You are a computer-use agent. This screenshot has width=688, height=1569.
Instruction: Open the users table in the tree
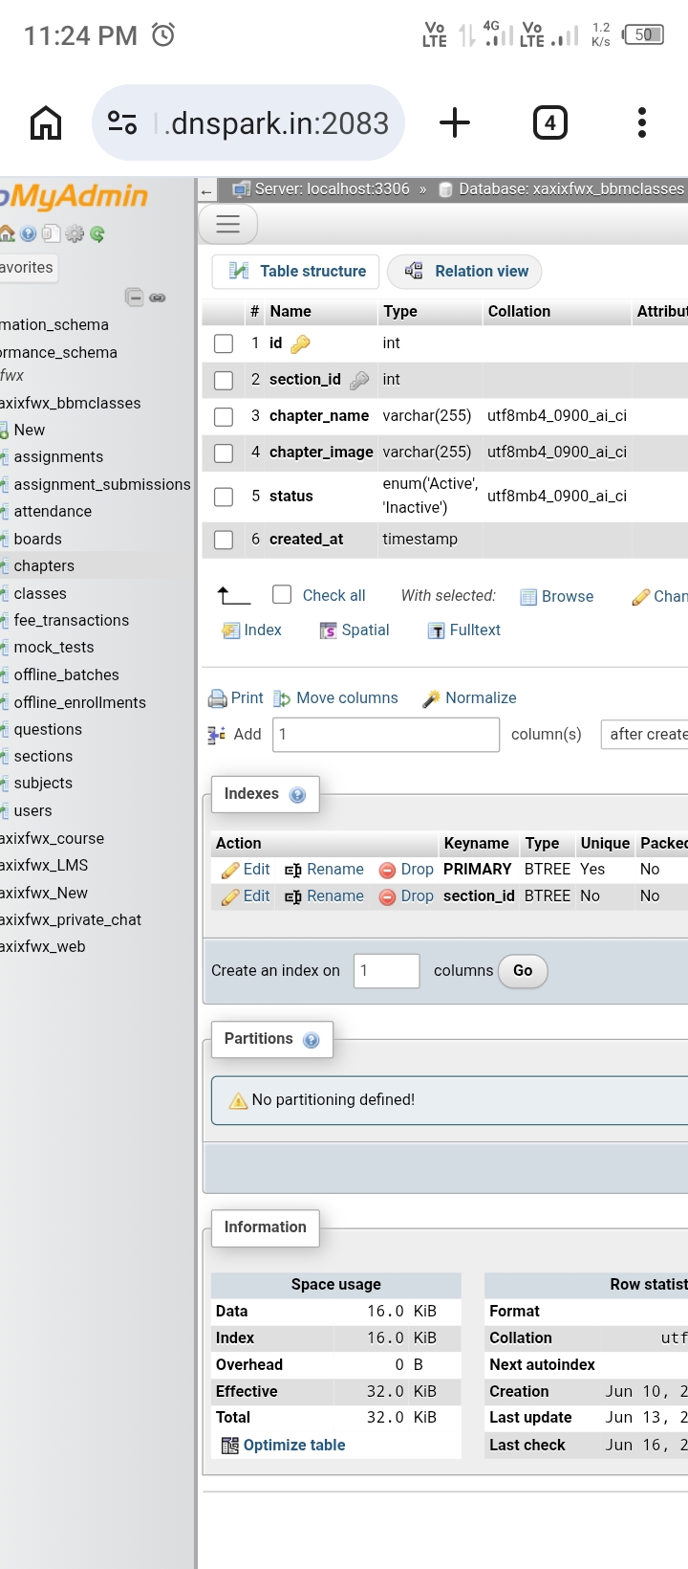click(x=32, y=811)
